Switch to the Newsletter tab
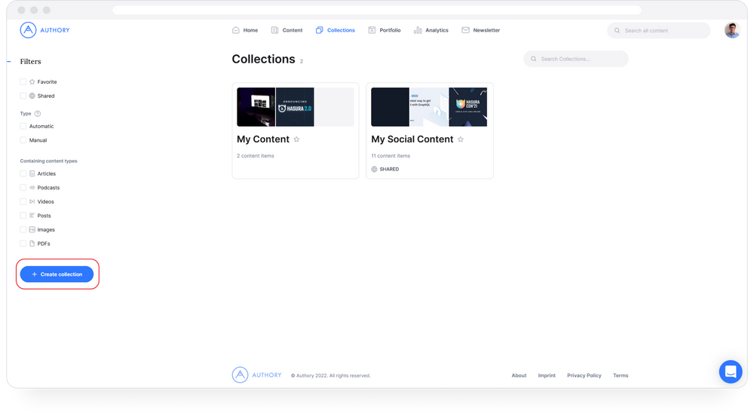 tap(480, 30)
